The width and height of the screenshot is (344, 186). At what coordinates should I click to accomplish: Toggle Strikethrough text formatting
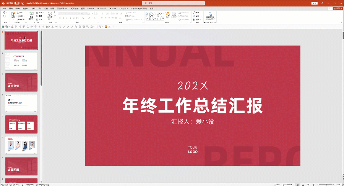70,18
